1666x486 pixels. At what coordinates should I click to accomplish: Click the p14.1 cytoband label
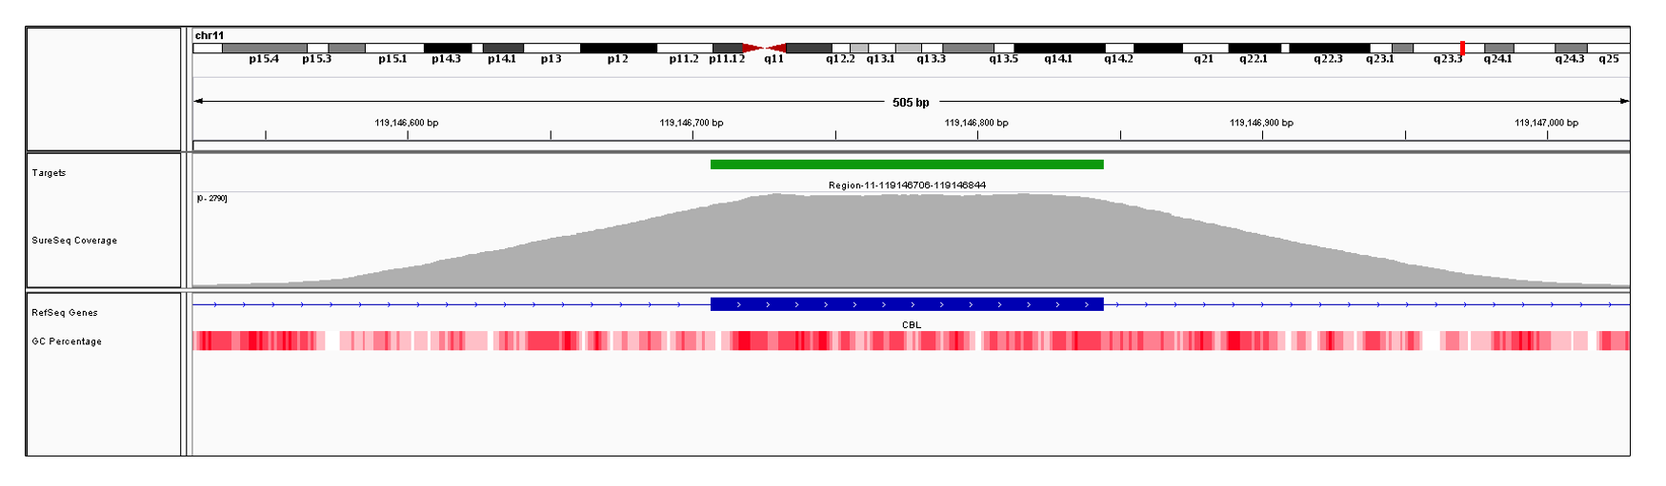pos(502,59)
